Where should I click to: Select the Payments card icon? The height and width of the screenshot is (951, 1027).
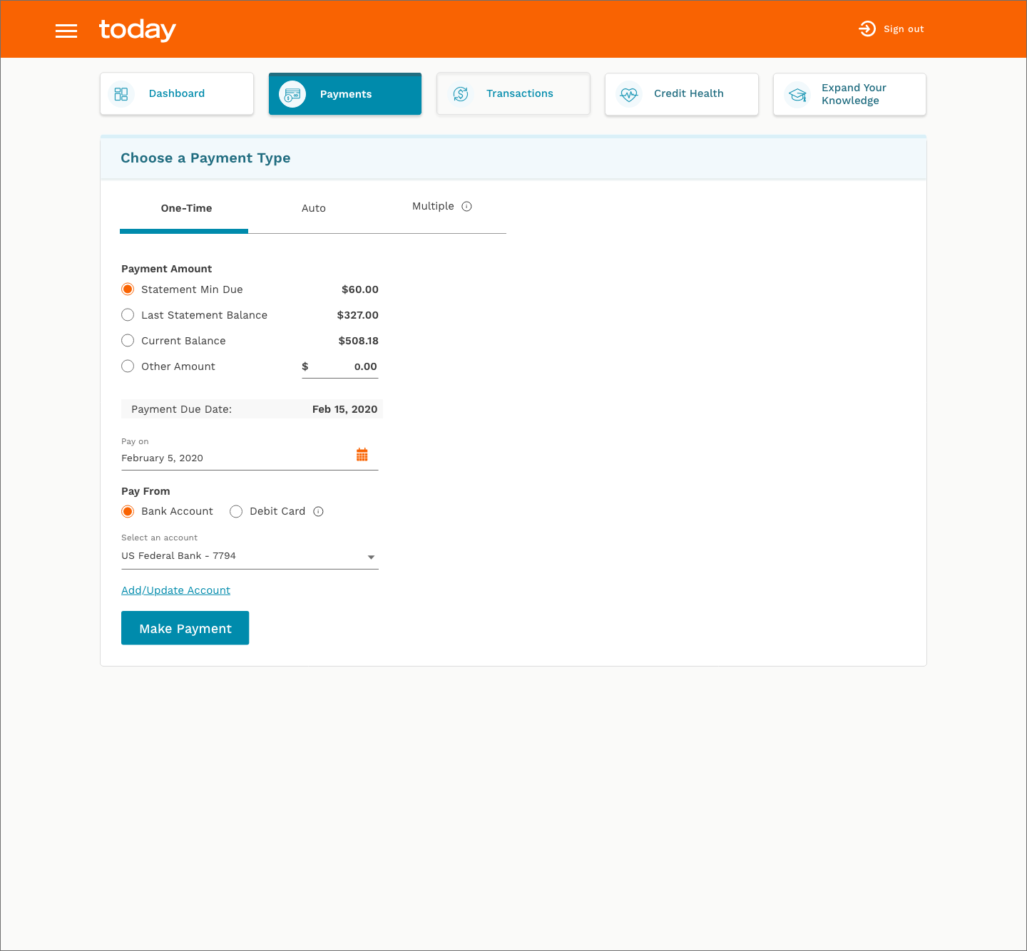(x=292, y=93)
